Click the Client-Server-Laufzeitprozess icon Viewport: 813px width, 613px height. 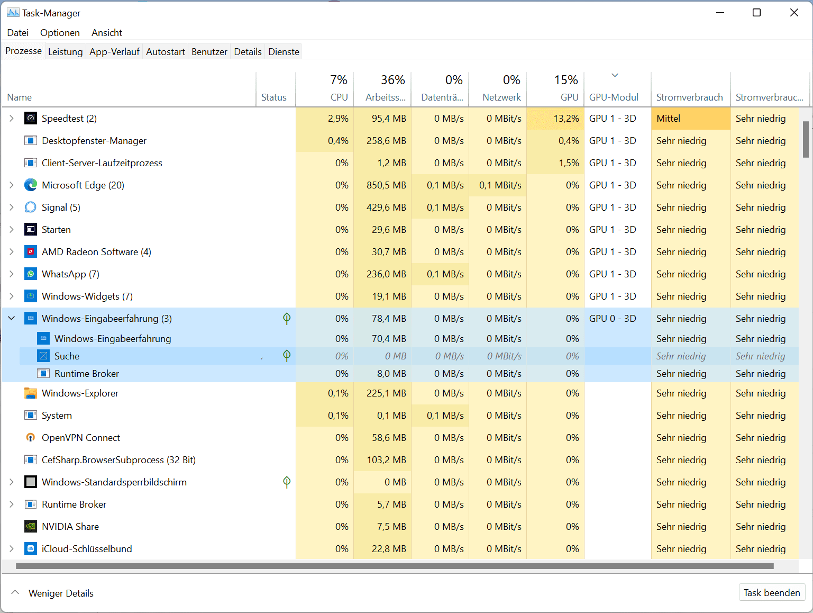(31, 163)
